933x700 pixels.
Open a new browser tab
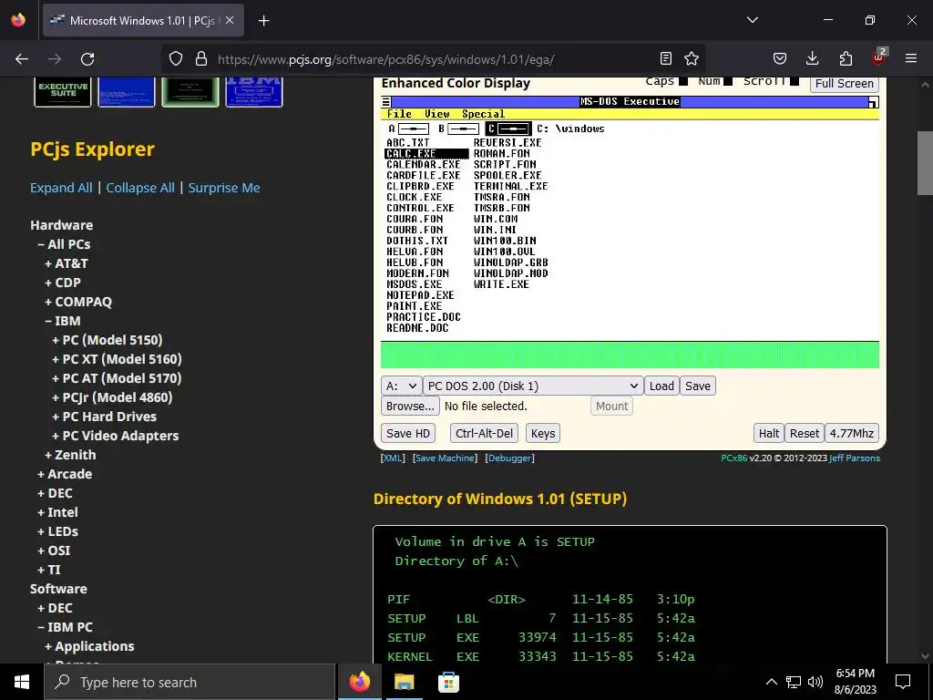(x=263, y=21)
